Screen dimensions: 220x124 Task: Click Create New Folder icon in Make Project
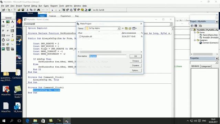pyautogui.click(x=130, y=28)
